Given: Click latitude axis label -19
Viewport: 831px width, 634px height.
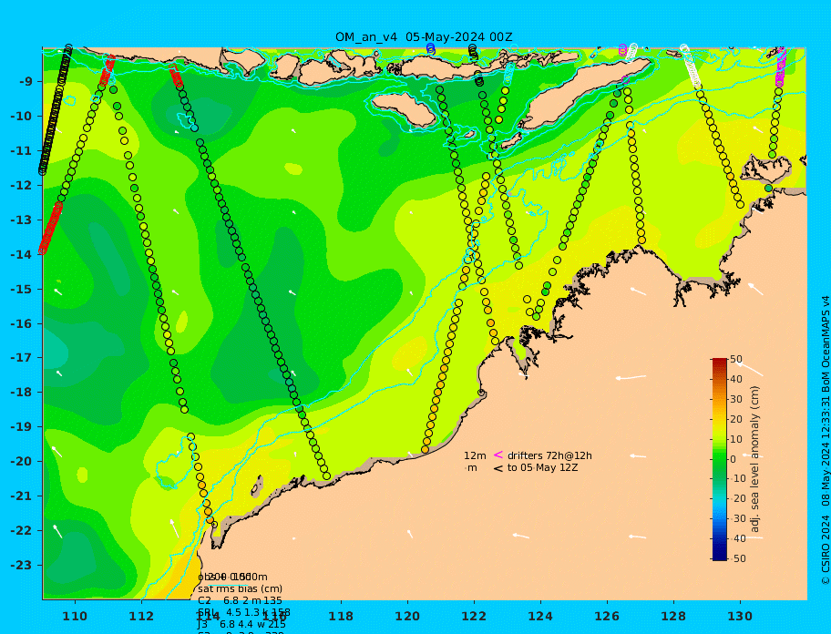Looking at the screenshot, I should 21,427.
